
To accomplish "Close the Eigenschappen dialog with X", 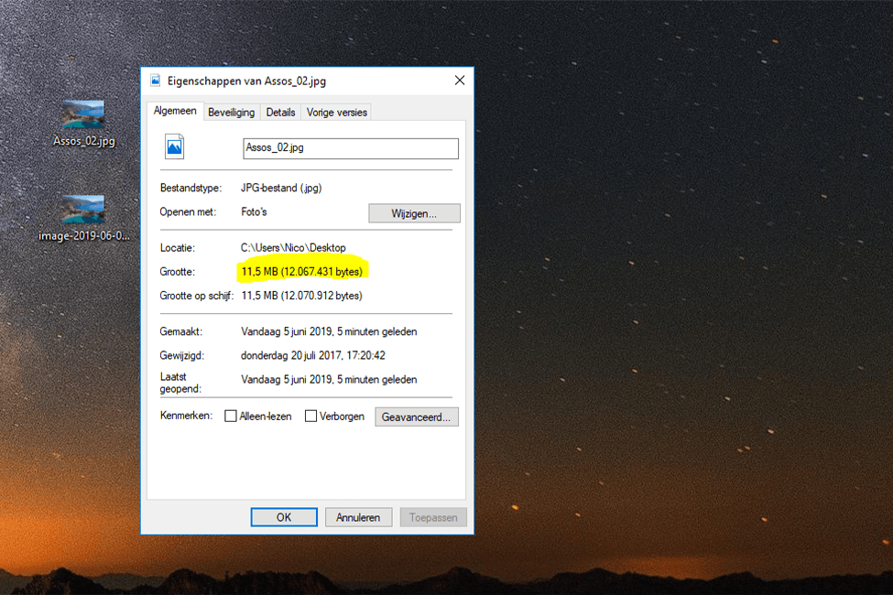I will tap(460, 81).
